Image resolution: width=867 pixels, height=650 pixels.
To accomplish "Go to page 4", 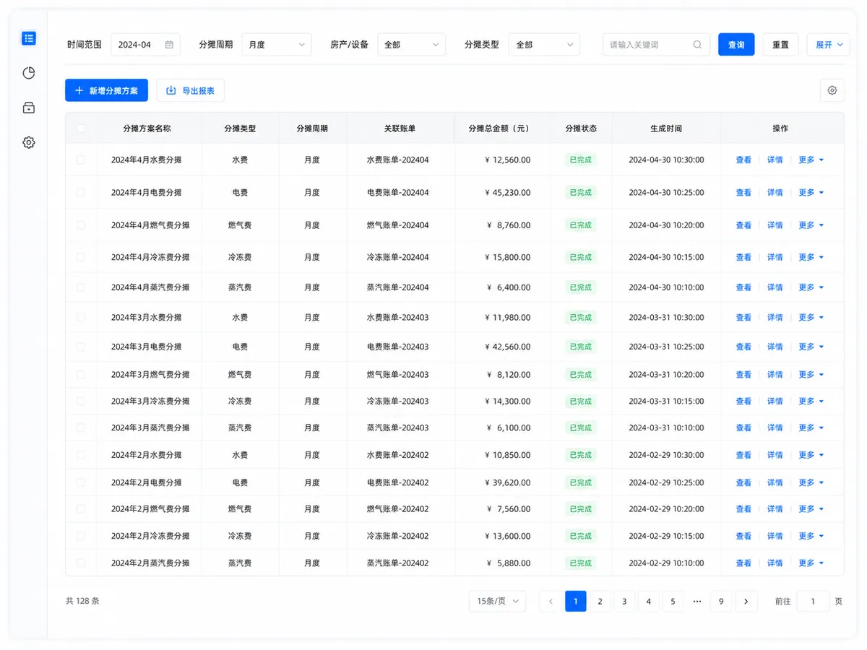I will [648, 601].
